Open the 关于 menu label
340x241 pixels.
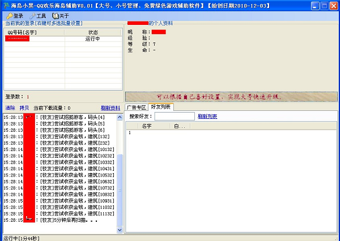64,16
